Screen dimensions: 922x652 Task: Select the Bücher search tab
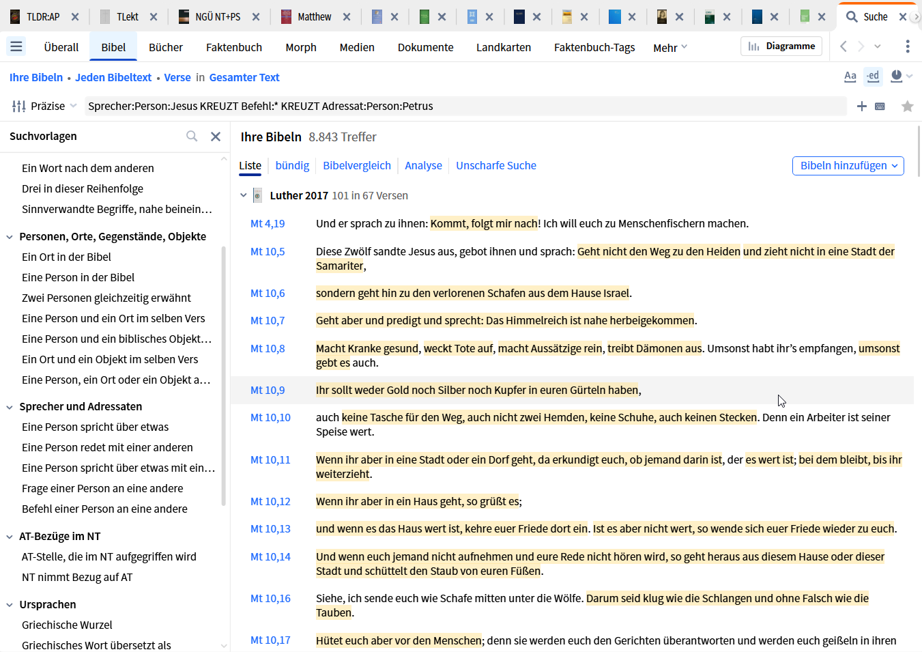point(166,47)
